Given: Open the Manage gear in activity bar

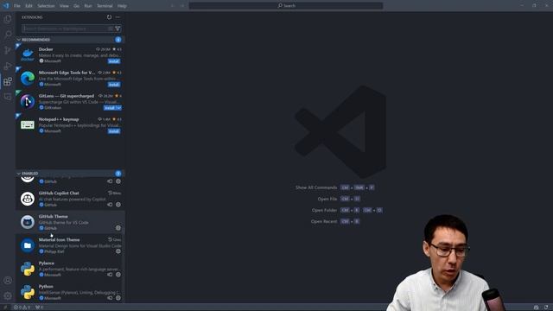Looking at the screenshot, I should 8,295.
